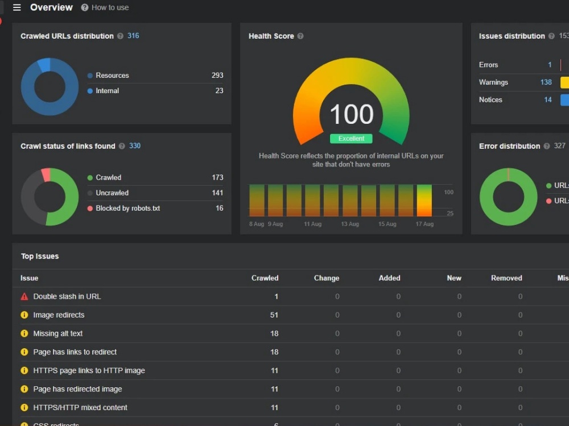Click warning icon for HTTPS page links to HTTP image

[x=24, y=370]
